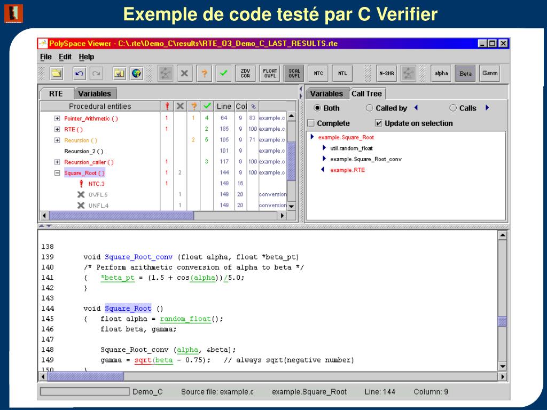Click the greyed graph icon after N-SHR
This screenshot has height=410, width=547.
coord(408,73)
